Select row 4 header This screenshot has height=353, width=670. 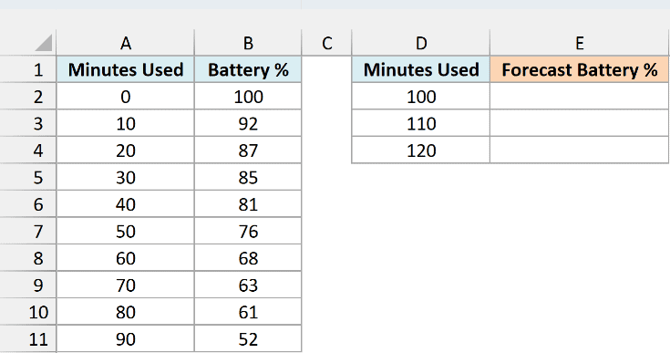click(27, 150)
